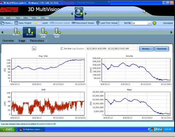Click the Mass chart title

[129, 90]
